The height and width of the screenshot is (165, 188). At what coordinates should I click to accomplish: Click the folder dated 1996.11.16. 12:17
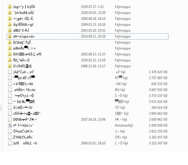click(x=87, y=66)
